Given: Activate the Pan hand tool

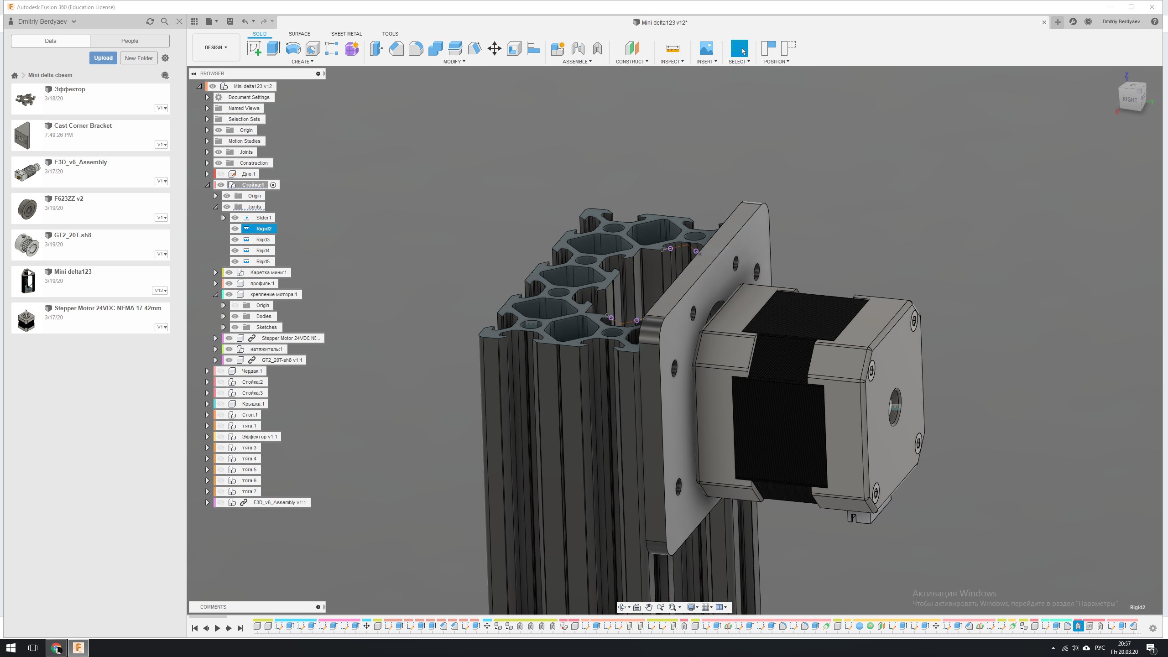Looking at the screenshot, I should pos(648,607).
